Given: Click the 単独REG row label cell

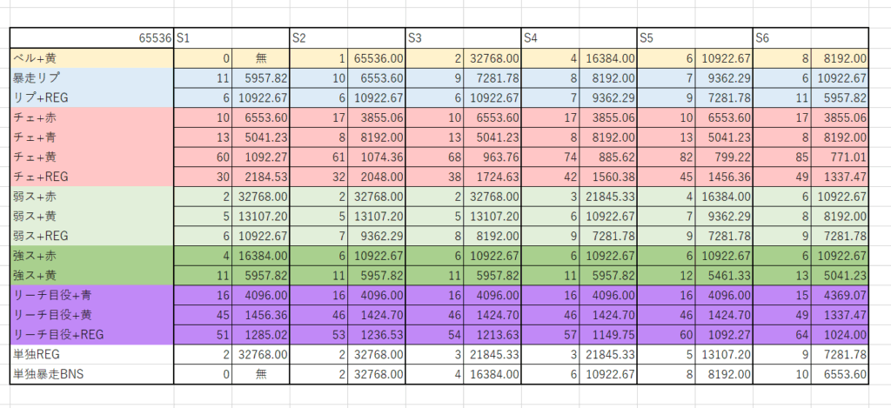Looking at the screenshot, I should [92, 353].
